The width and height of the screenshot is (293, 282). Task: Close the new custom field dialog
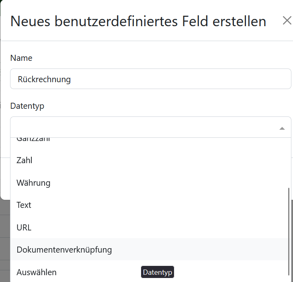[x=287, y=21]
